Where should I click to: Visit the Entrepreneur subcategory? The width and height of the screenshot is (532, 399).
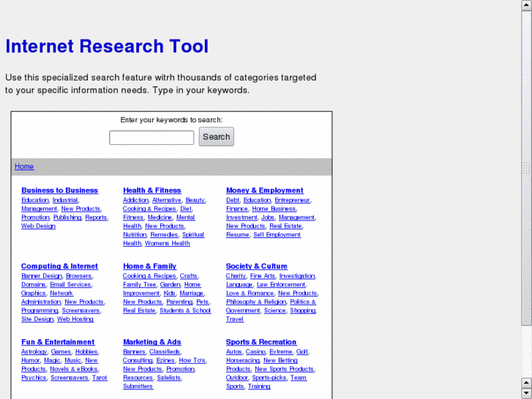(x=292, y=200)
